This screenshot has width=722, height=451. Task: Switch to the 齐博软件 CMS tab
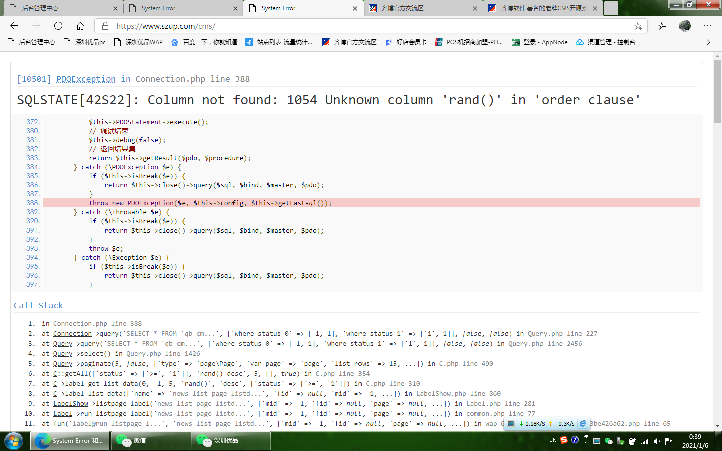543,8
